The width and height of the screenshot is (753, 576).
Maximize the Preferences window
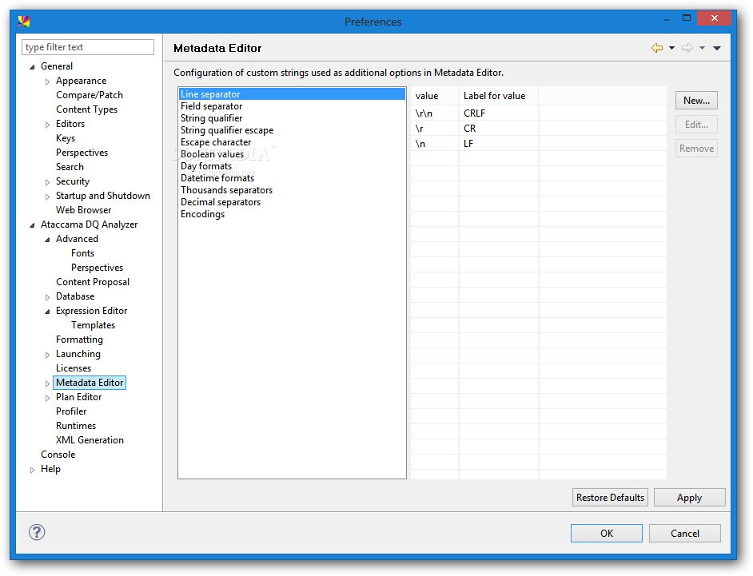[x=687, y=18]
